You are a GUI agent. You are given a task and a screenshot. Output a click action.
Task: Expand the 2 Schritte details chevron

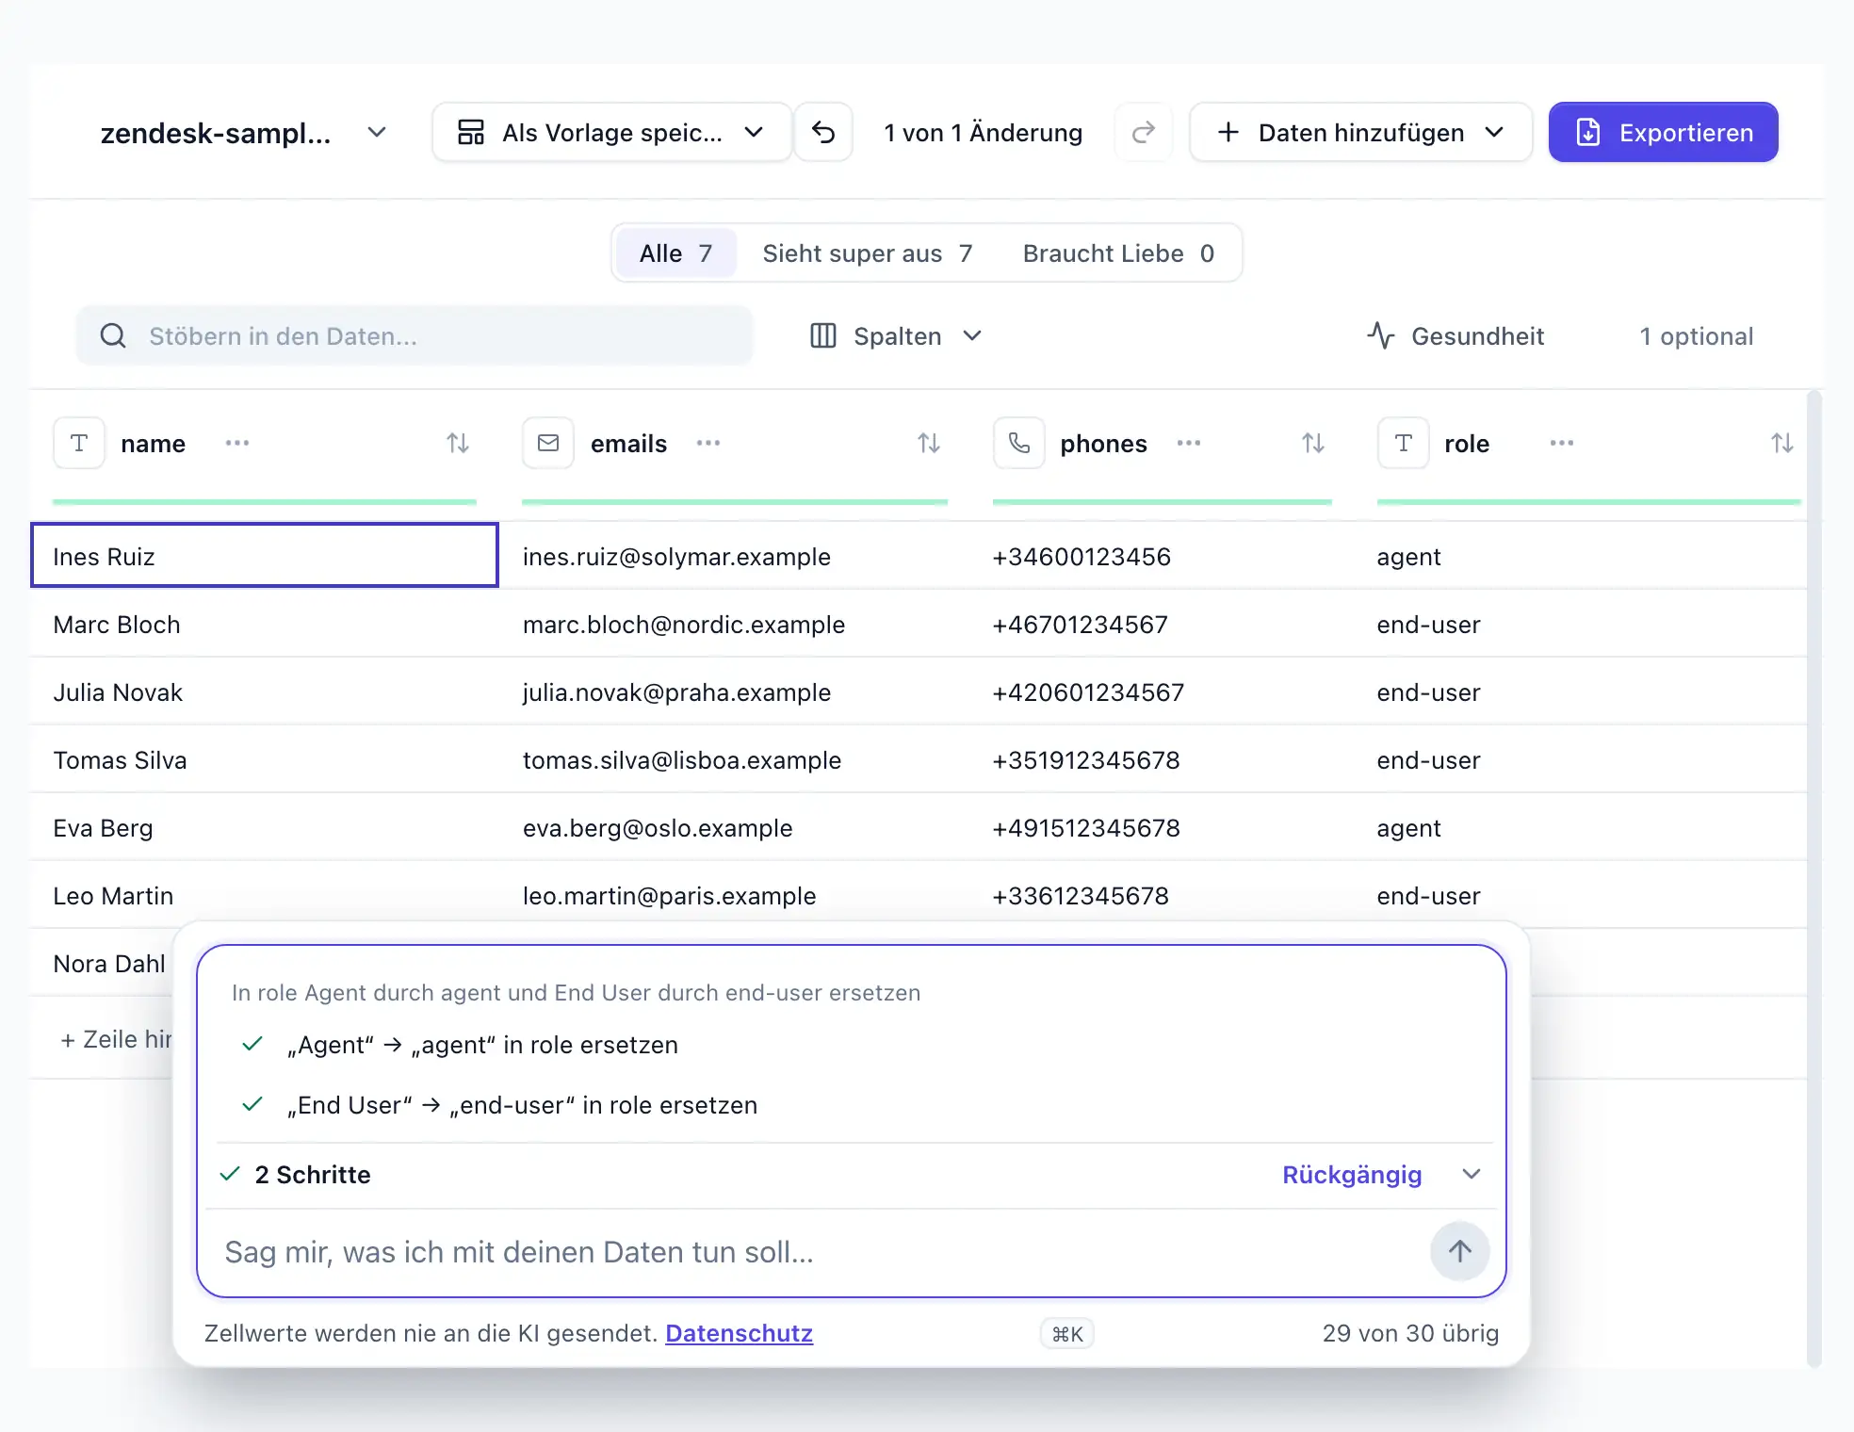1472,1174
